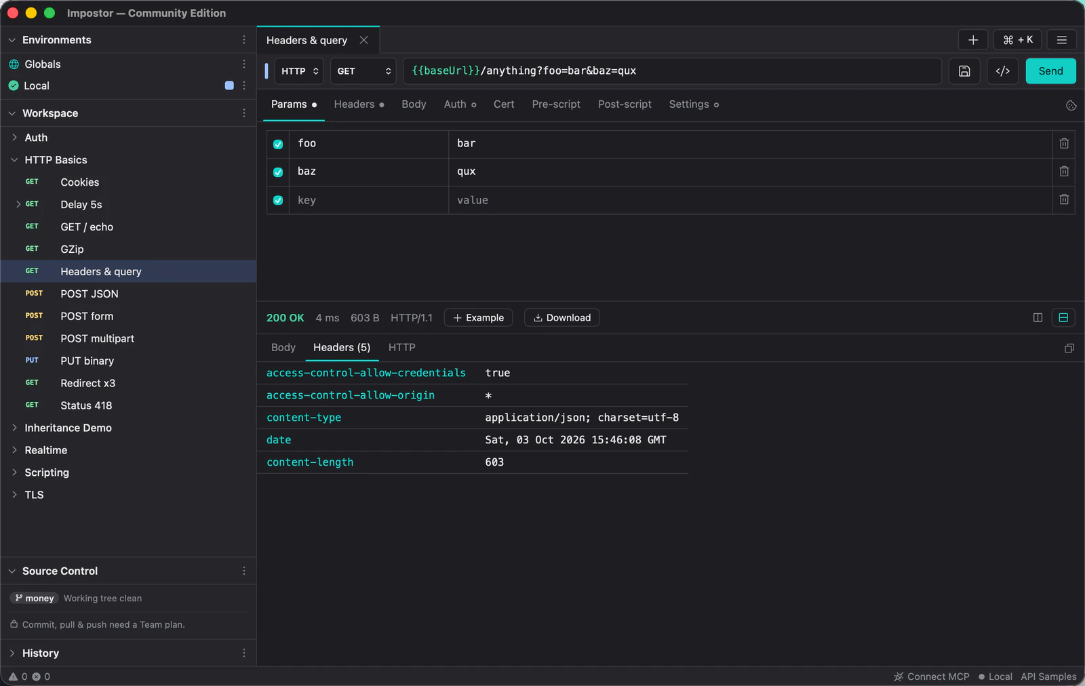Toggle the empty key row checkbox
The height and width of the screenshot is (686, 1085).
click(x=278, y=201)
